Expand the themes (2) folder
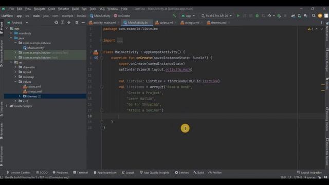Screen dimensions: 329x185 [x=20, y=96]
